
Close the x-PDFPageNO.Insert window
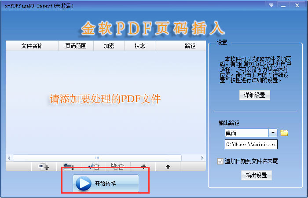tap(297, 5)
